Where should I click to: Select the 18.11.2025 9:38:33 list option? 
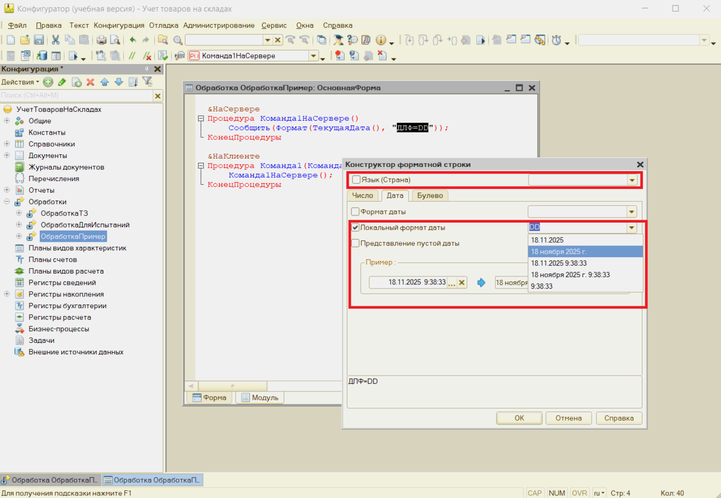(x=559, y=263)
